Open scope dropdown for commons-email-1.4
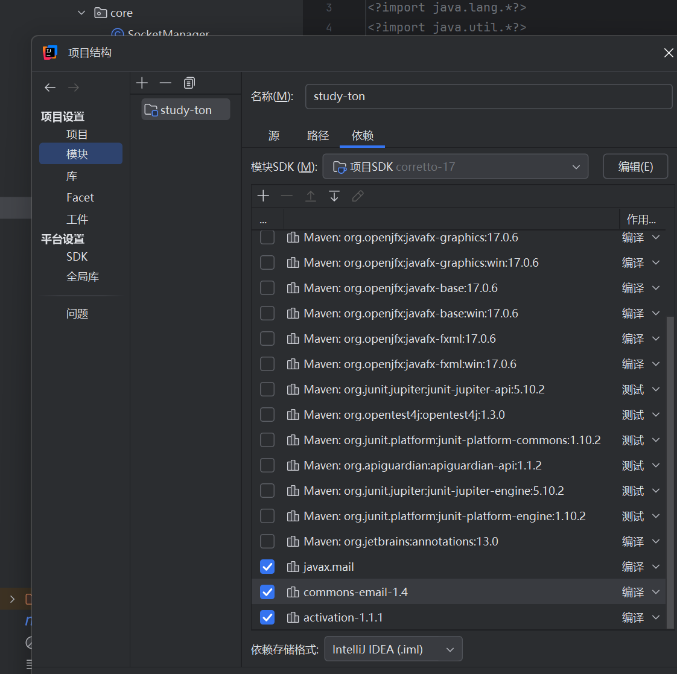 point(655,592)
